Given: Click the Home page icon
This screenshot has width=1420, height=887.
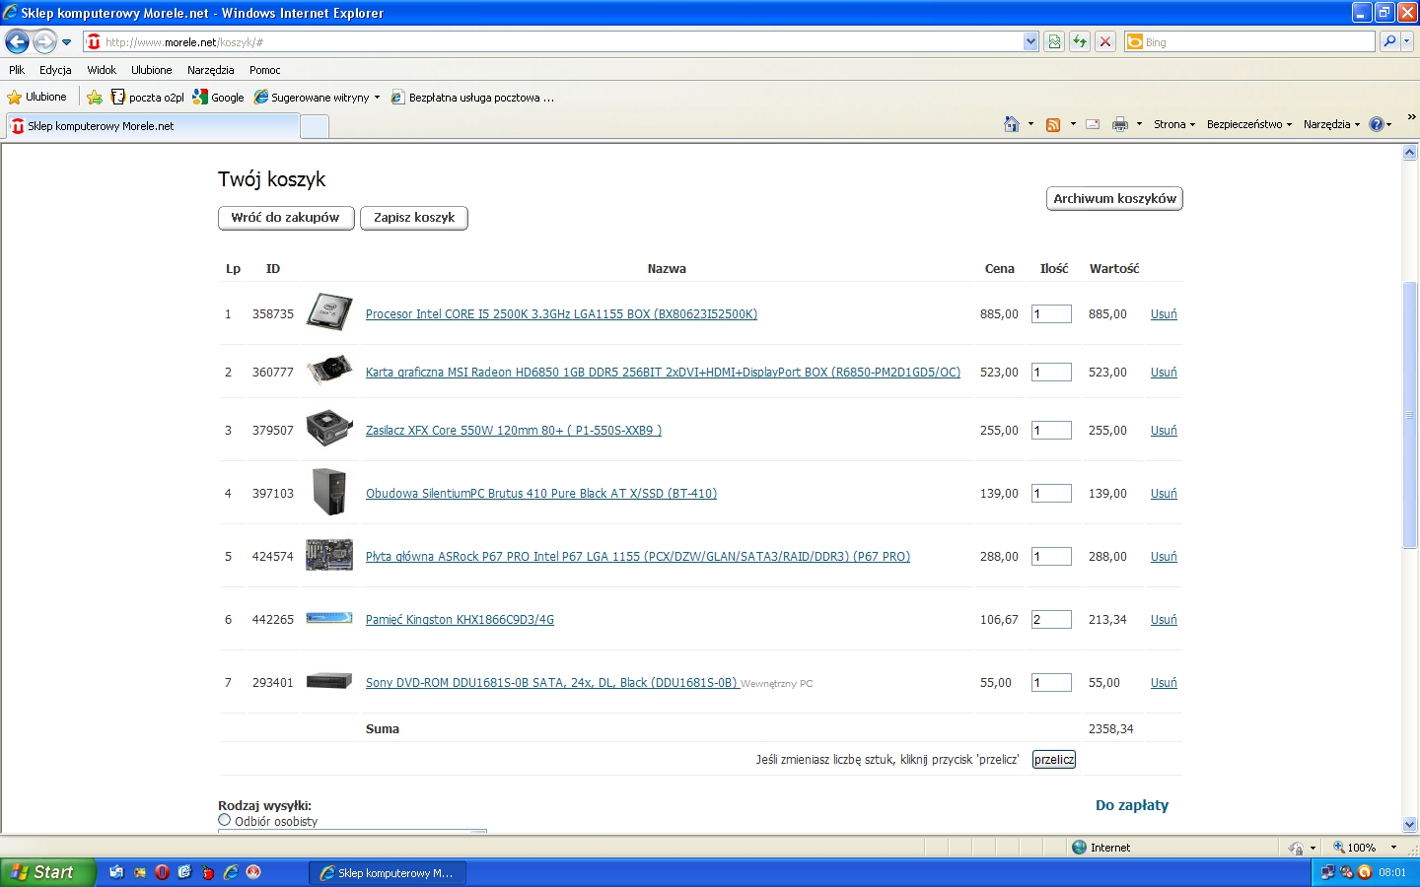Looking at the screenshot, I should pos(1012,124).
